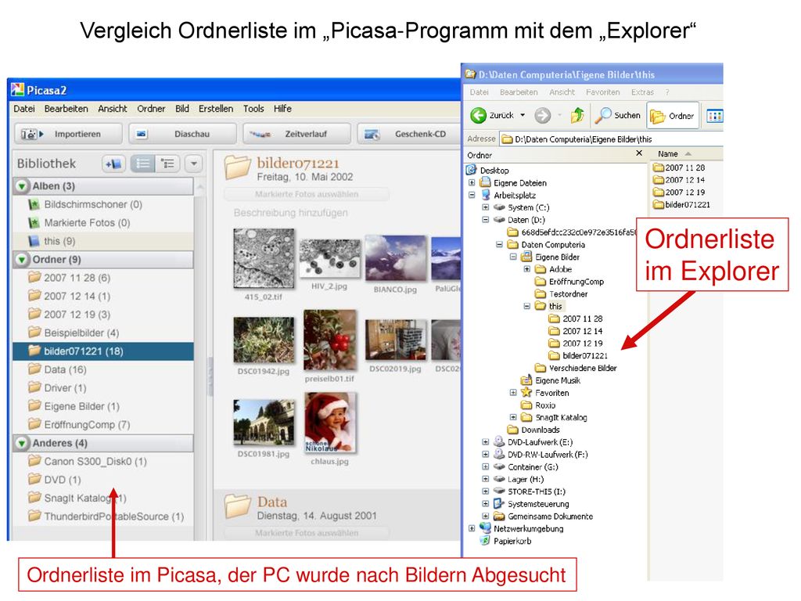Image resolution: width=801 pixels, height=601 pixels.
Task: Open the Datei menu in Picasa2
Action: (x=24, y=108)
